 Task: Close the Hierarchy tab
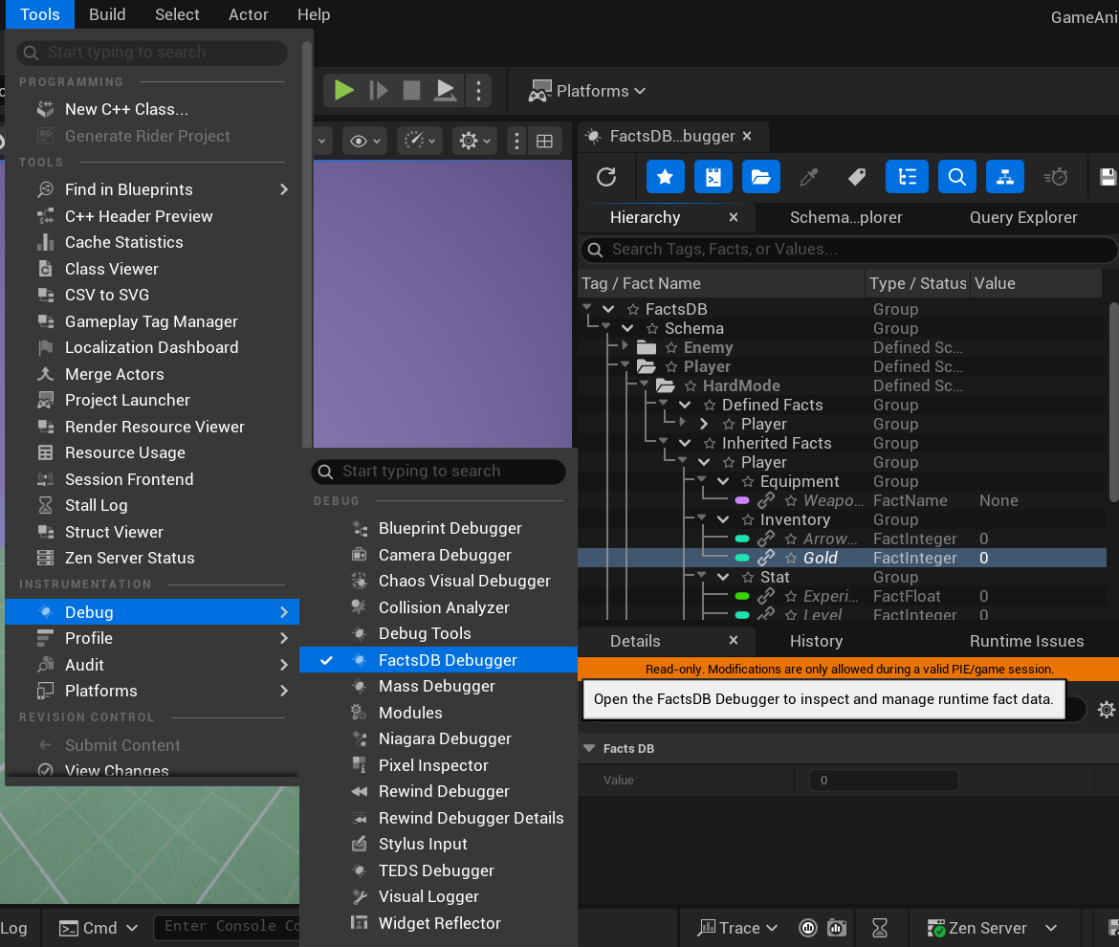pos(734,218)
